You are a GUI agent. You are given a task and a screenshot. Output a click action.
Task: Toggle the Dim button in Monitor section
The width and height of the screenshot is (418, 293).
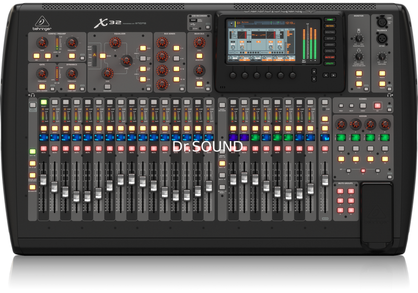tap(359, 84)
